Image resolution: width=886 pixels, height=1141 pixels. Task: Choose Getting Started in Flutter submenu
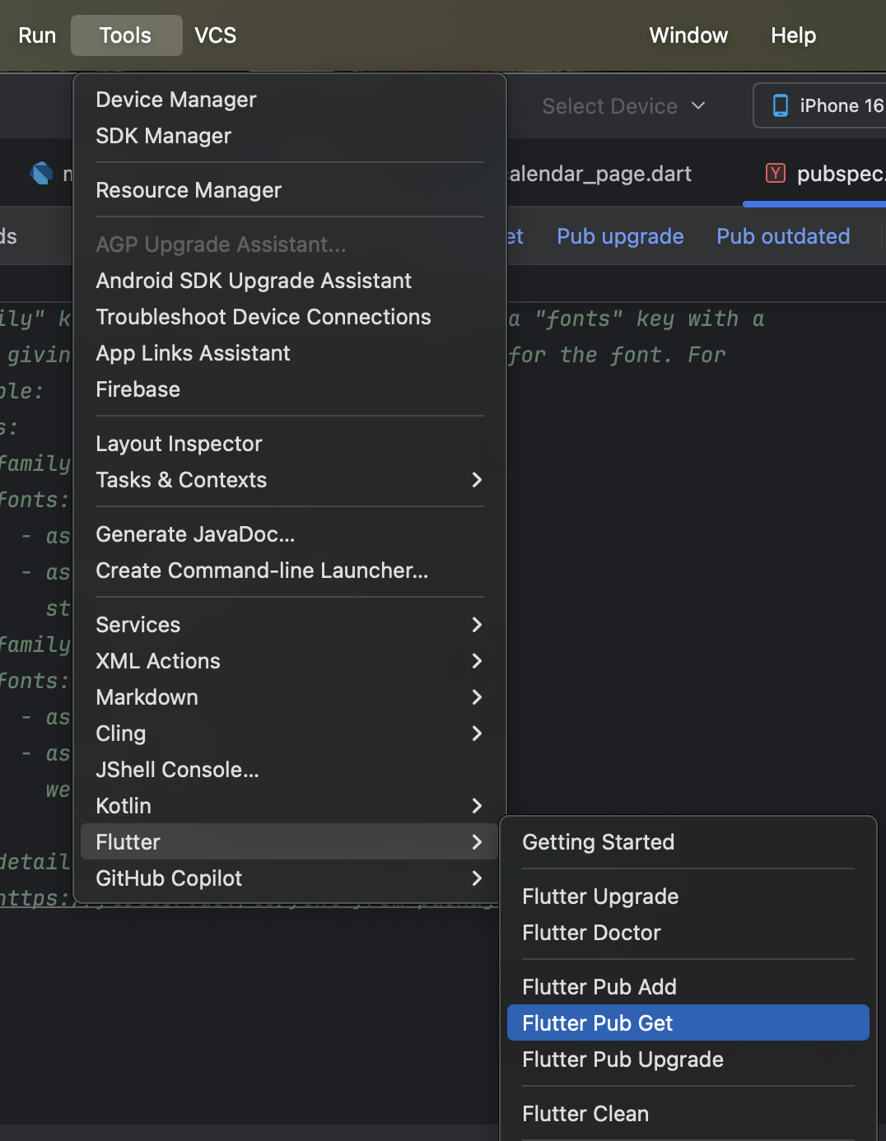688,842
